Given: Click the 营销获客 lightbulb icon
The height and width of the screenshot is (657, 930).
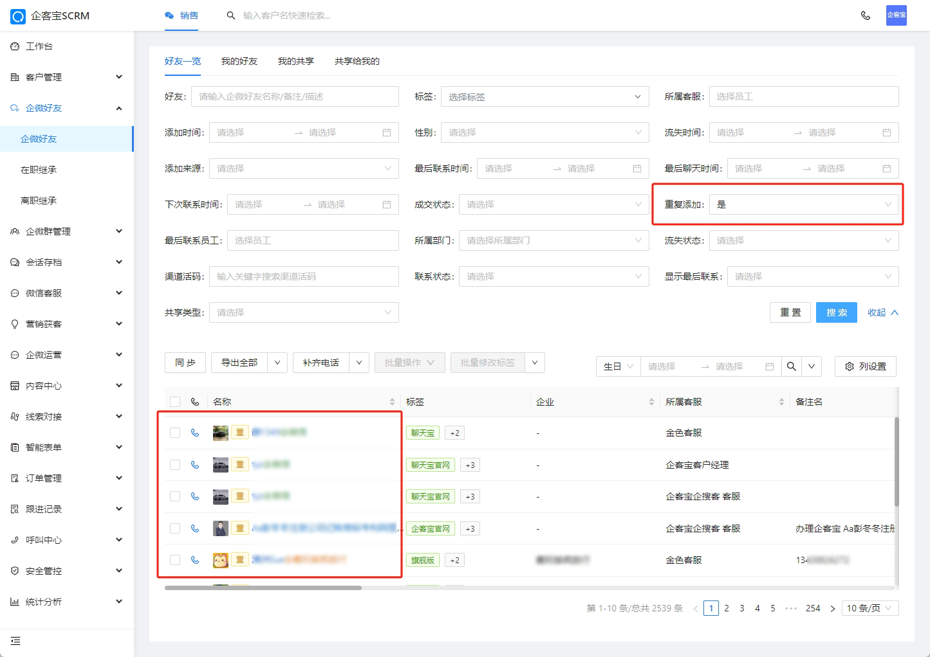Looking at the screenshot, I should point(15,324).
